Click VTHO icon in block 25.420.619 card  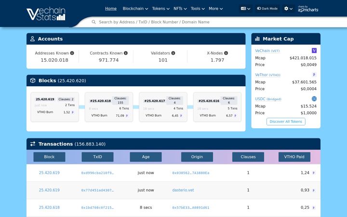coord(73,112)
